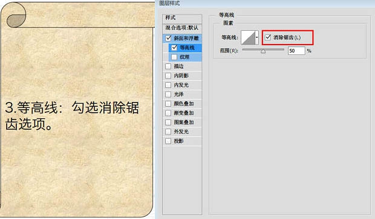Uncheck the 等高线 style checkbox
This screenshot has width=375, height=219.
(x=174, y=48)
